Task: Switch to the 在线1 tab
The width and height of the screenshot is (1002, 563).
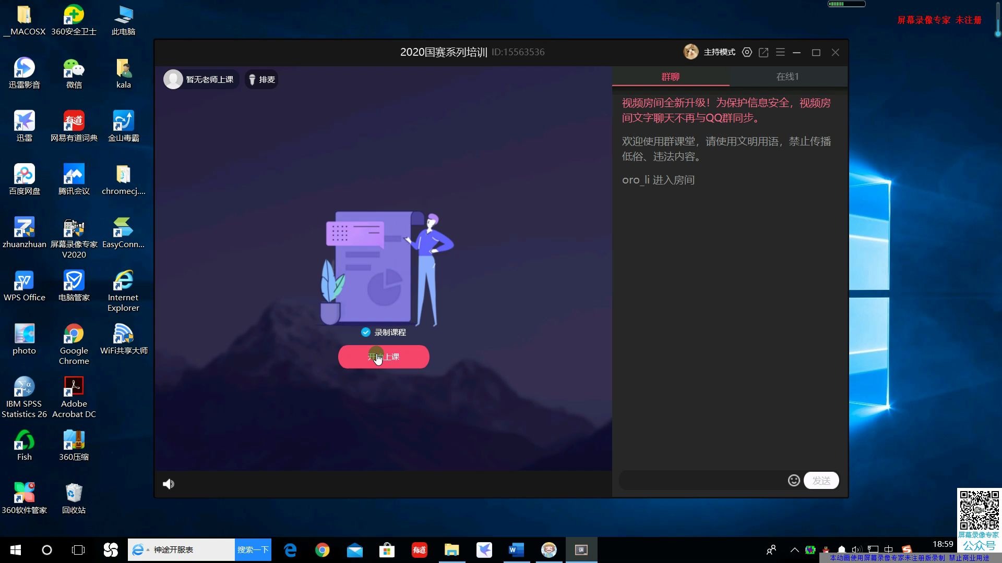Action: pyautogui.click(x=788, y=77)
